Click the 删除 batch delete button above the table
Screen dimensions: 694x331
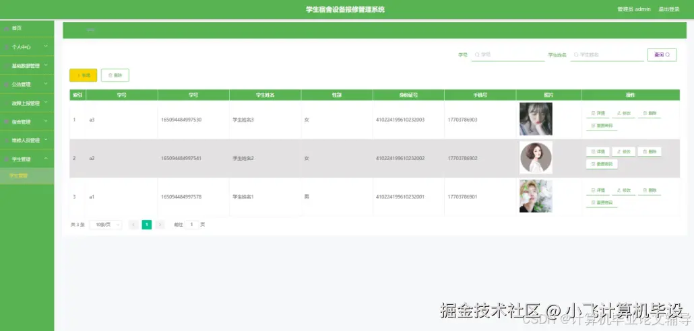tap(115, 75)
